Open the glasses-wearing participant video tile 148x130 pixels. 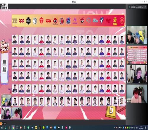click(x=137, y=74)
